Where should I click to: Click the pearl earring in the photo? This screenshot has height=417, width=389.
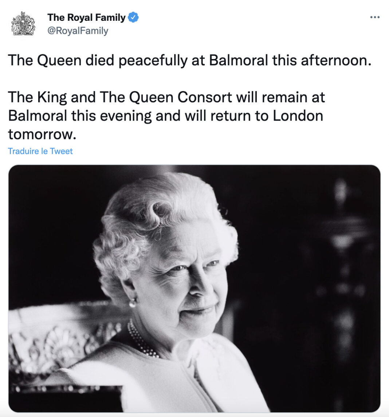click(x=132, y=303)
